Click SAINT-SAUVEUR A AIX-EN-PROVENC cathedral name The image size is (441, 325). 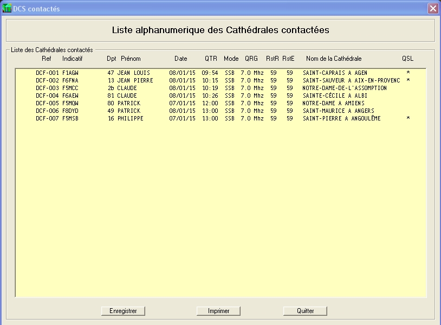click(x=351, y=80)
